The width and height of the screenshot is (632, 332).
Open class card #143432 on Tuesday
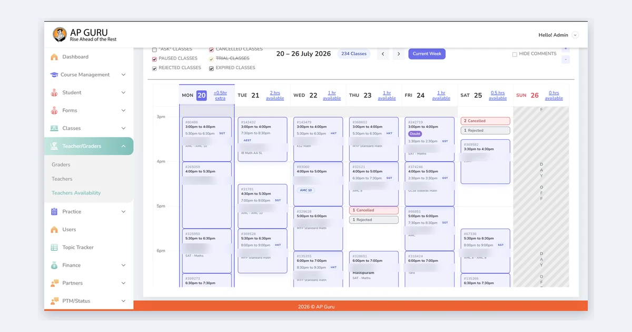point(262,139)
